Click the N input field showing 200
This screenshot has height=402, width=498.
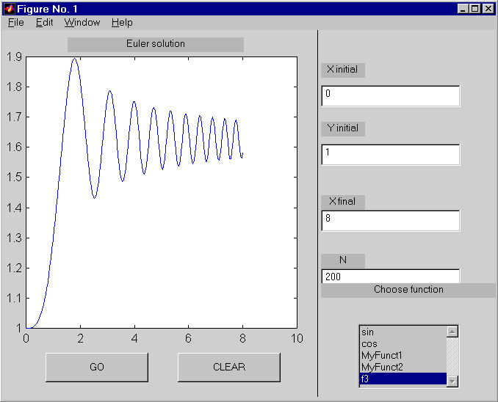tap(390, 277)
